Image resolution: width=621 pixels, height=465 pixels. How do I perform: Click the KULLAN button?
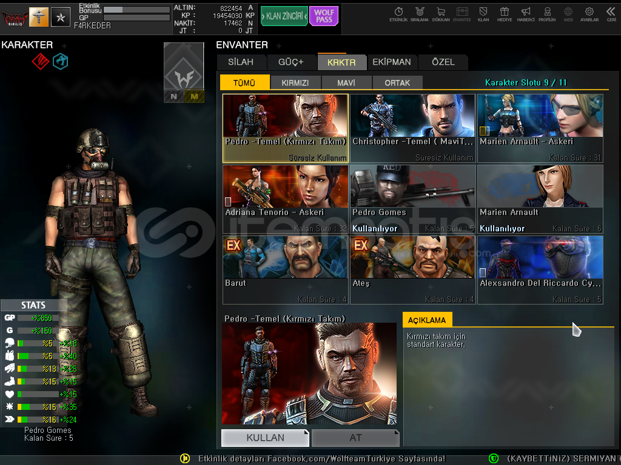265,438
